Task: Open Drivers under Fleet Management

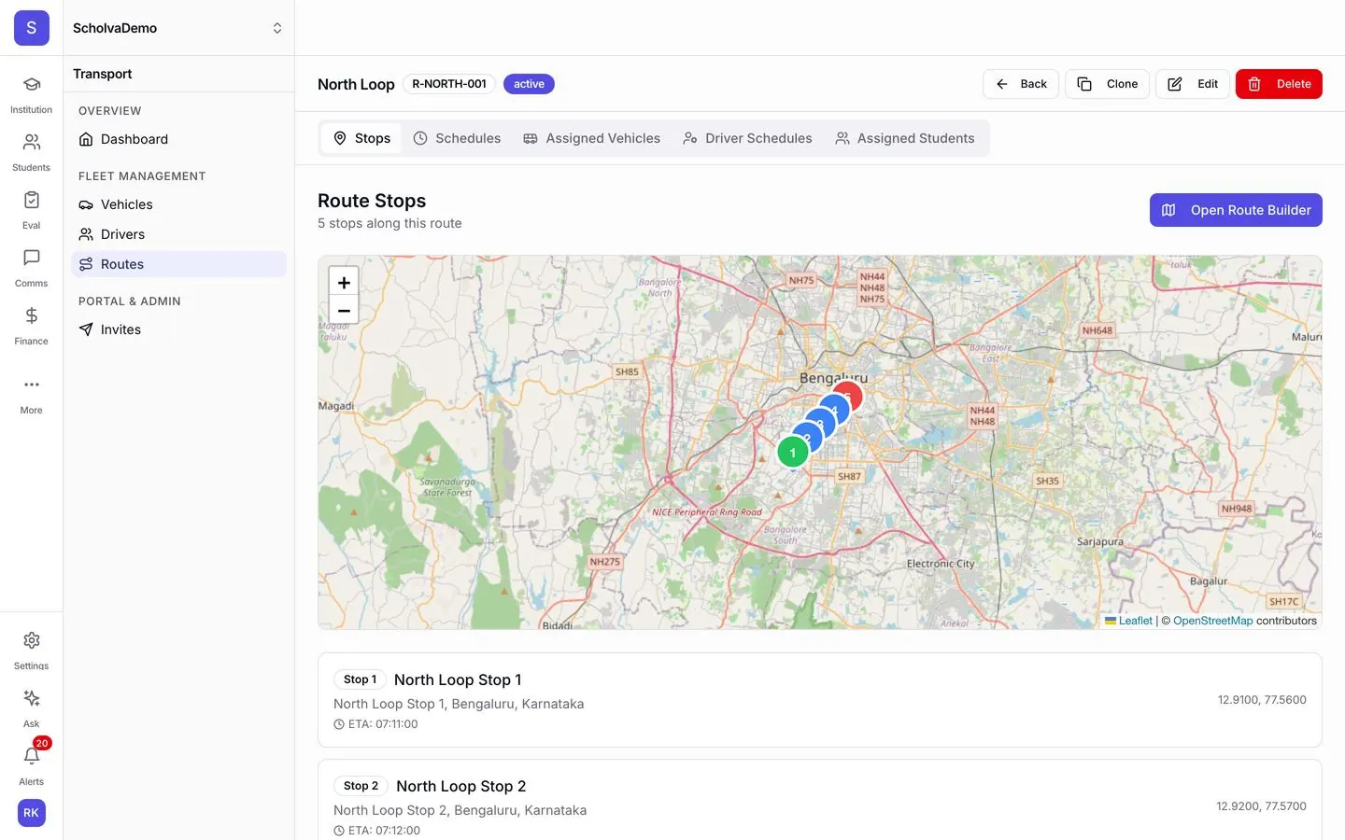Action: click(x=178, y=234)
